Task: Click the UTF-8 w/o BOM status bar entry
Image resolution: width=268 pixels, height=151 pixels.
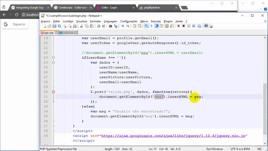Action: coord(240,149)
